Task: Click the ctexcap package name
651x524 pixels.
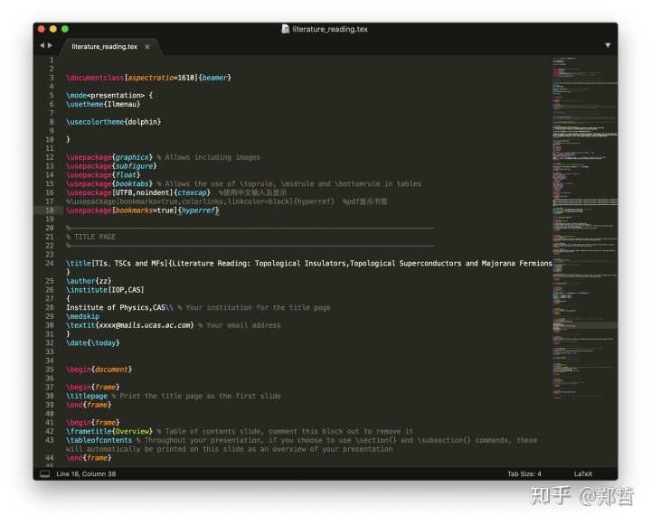Action: tap(192, 192)
